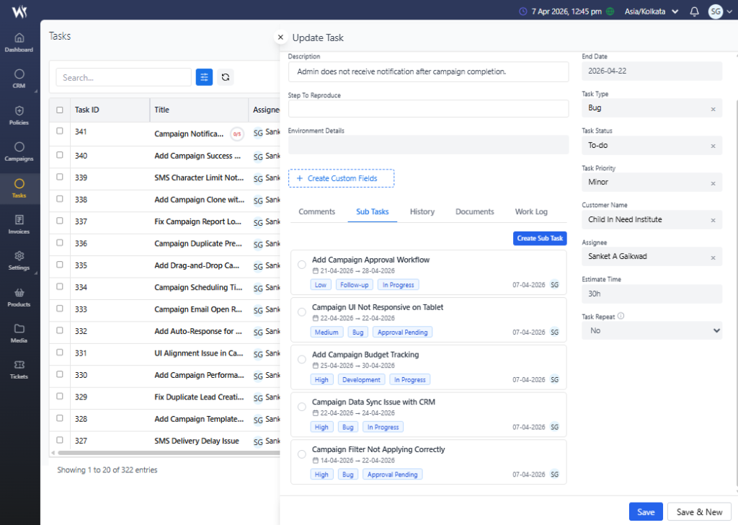Open the notifications bell icon

tap(694, 12)
